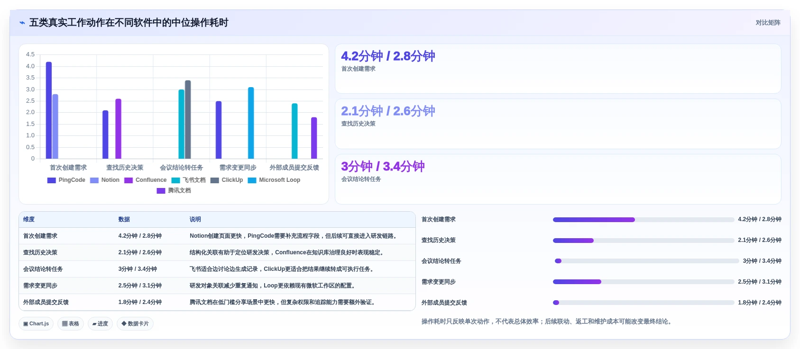Screen dimensions: 800x349
Task: Click the dashboard title 五类真实工作动作在不同软件中的中位操作耗时
Action: pyautogui.click(x=129, y=23)
